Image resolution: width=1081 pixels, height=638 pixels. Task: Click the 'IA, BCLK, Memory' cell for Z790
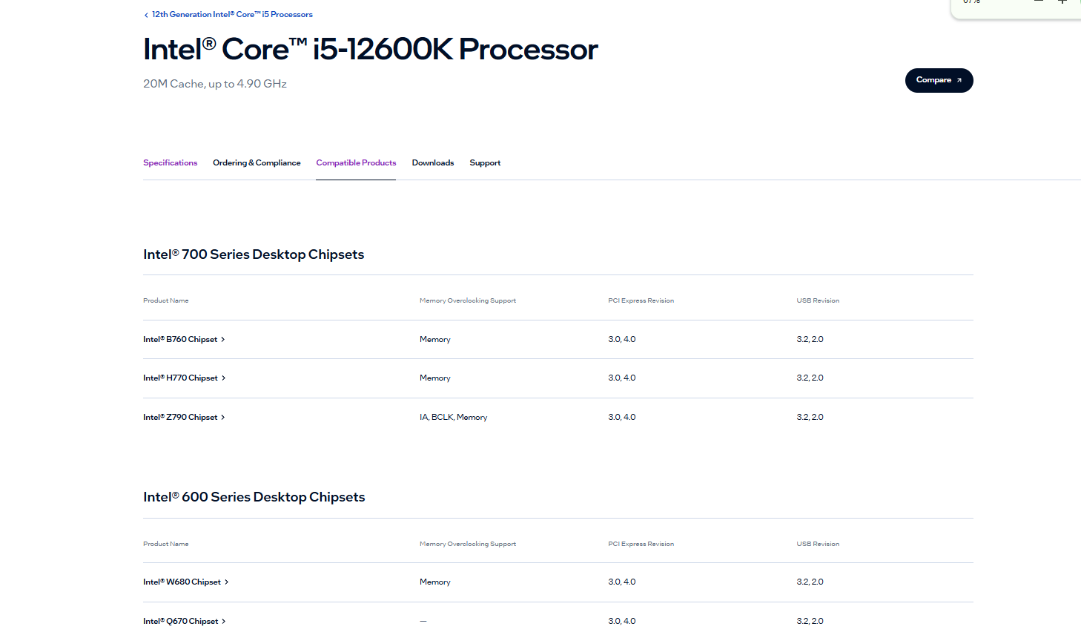[x=454, y=417]
